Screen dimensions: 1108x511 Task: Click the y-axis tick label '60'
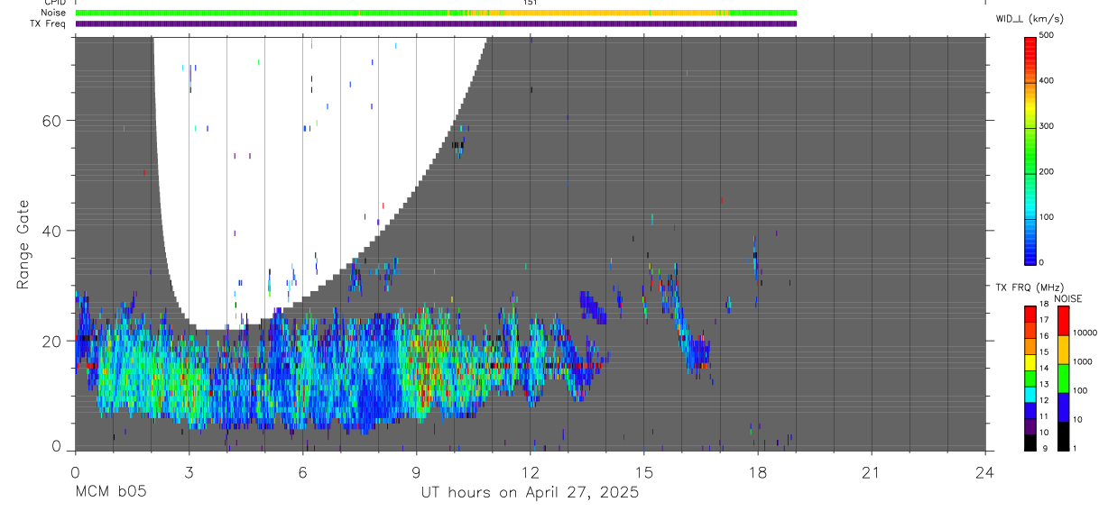click(51, 121)
